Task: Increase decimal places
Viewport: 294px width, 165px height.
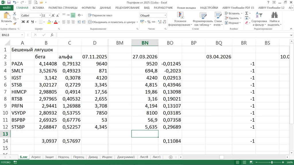Action: 160,22
